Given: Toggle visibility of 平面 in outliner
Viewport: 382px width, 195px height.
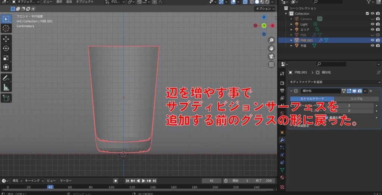Looking at the screenshot, I should 372,46.
